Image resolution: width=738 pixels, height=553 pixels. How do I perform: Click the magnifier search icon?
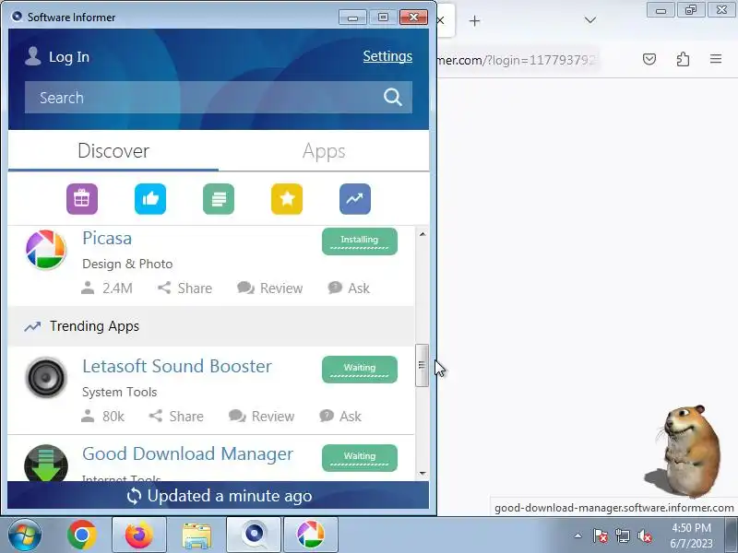[393, 98]
